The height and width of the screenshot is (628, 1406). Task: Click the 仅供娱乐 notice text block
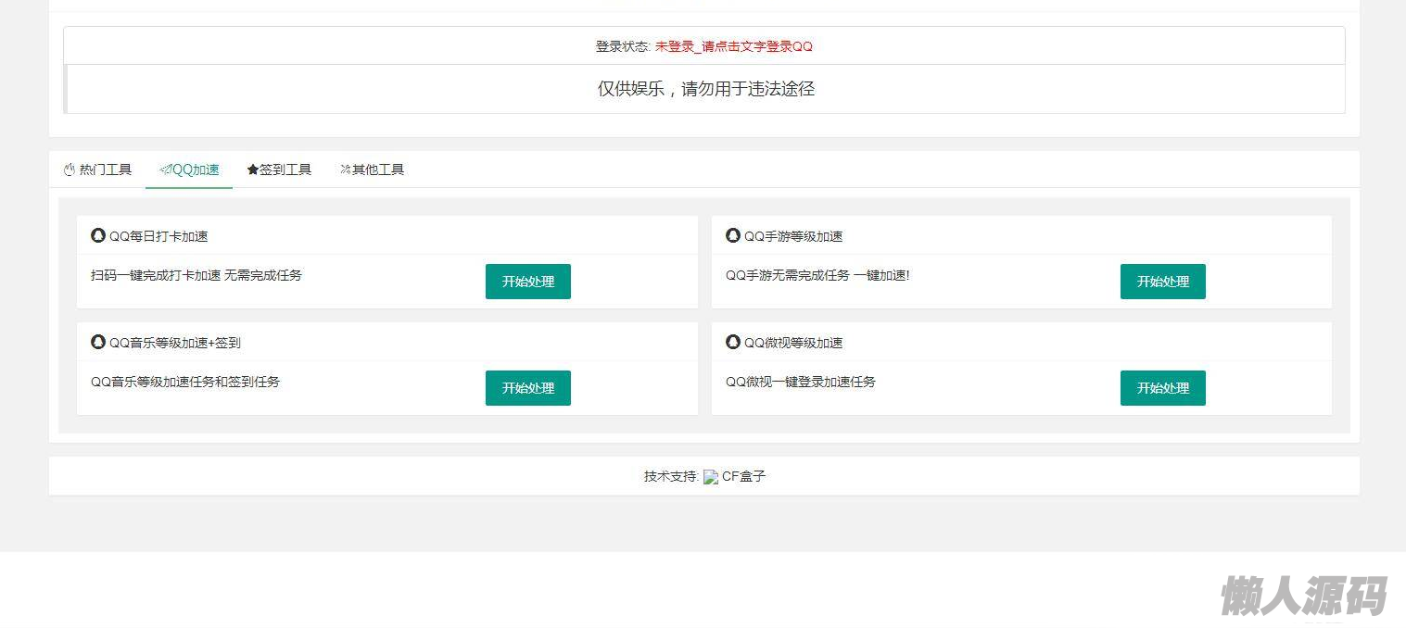click(705, 89)
